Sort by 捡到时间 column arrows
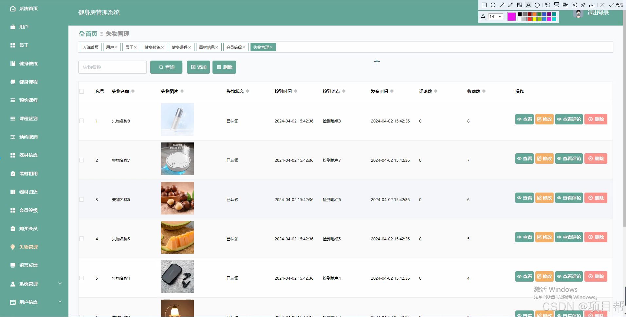The width and height of the screenshot is (626, 317). (x=296, y=91)
